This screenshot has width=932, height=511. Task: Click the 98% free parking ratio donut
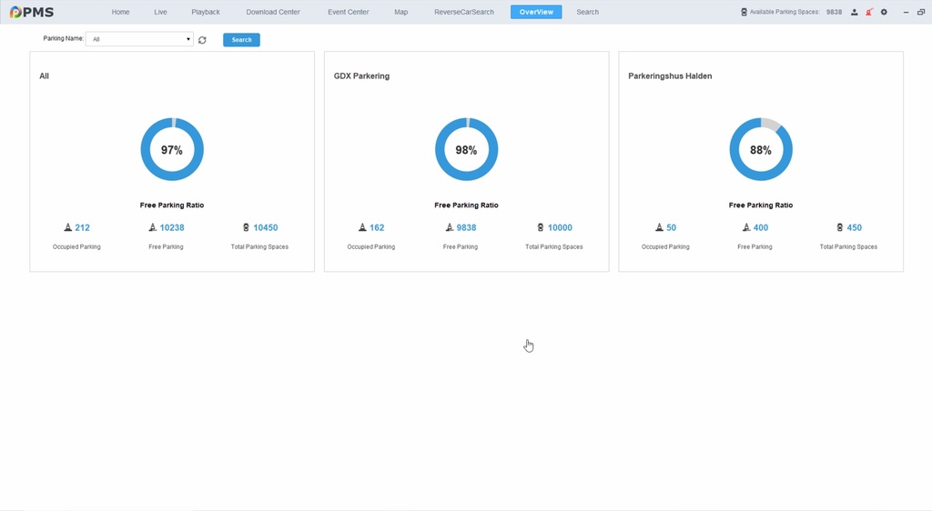pyautogui.click(x=467, y=149)
